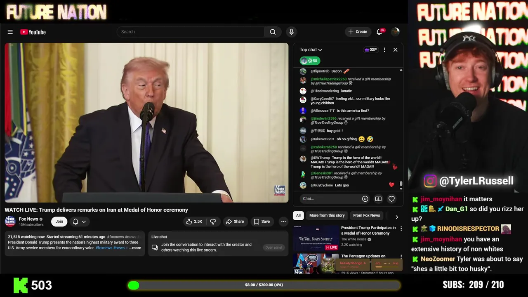Open the Fox News channel avatar
Screen dimensions: 528x297
[10, 222]
